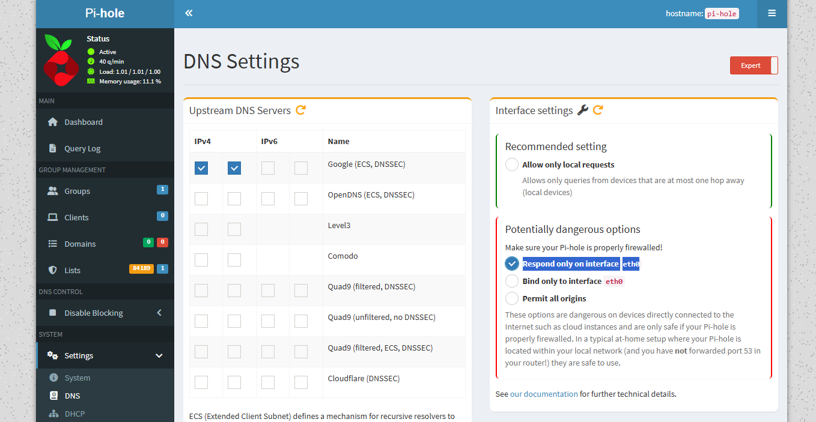Open the hamburger menu icon

coord(772,13)
